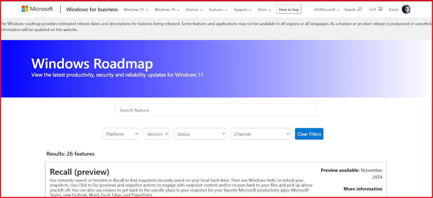Expand the All Microsoft dropdown
Screen dimensions: 433x198
327,10
